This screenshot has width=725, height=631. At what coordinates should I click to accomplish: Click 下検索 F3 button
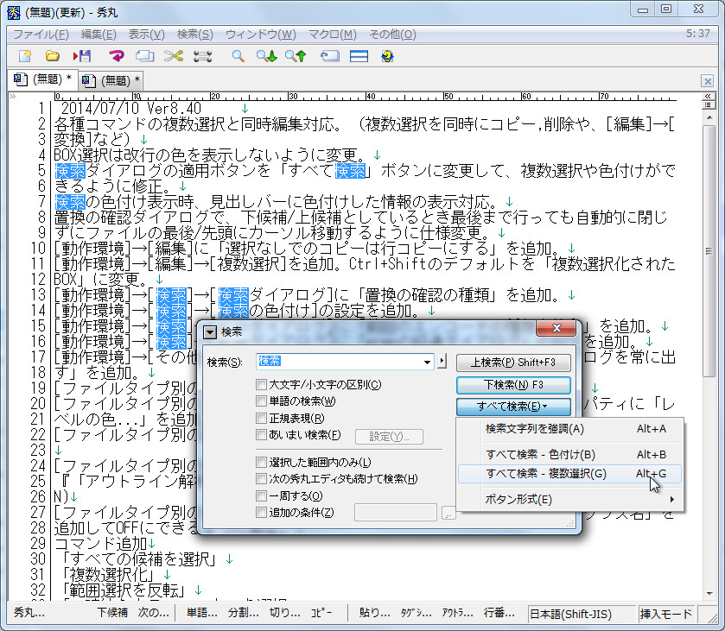pos(513,385)
